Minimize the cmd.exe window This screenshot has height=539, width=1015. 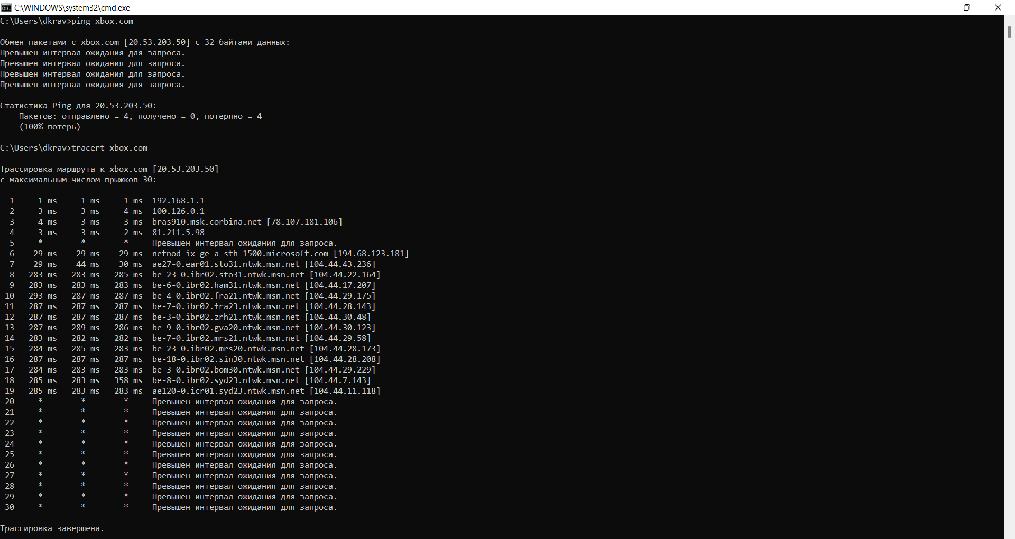pyautogui.click(x=936, y=7)
